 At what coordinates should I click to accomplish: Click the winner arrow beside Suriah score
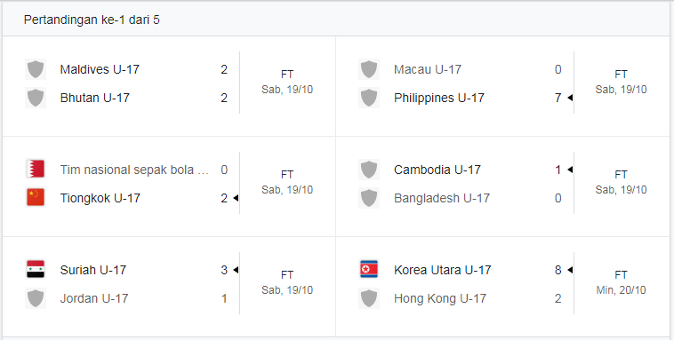[236, 270]
